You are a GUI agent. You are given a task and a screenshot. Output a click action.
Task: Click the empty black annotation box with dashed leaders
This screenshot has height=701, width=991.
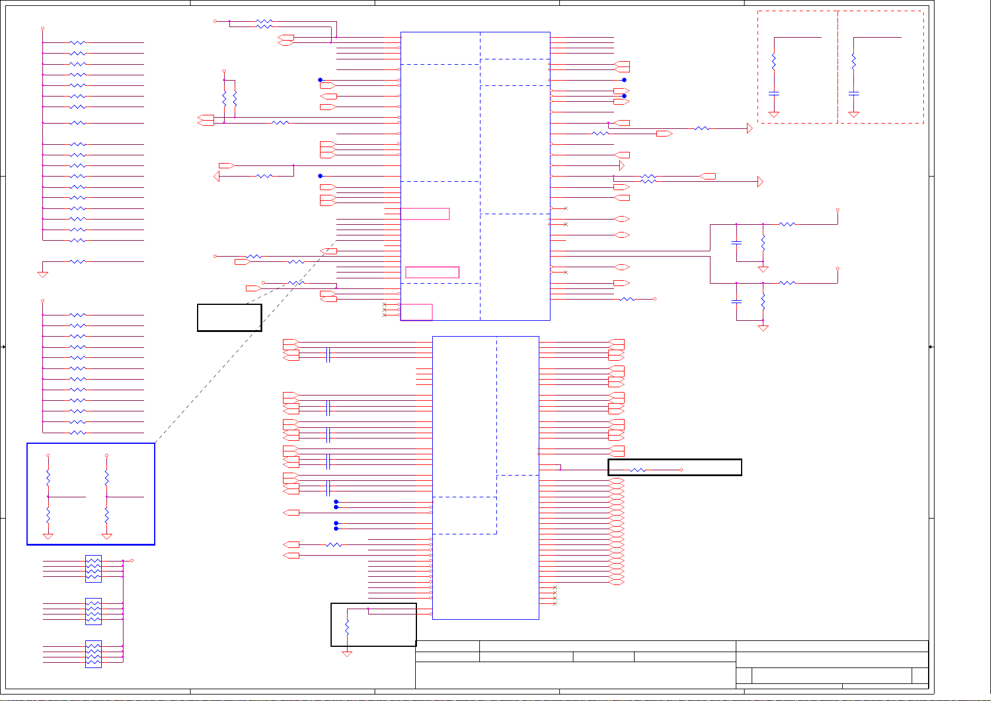(229, 318)
